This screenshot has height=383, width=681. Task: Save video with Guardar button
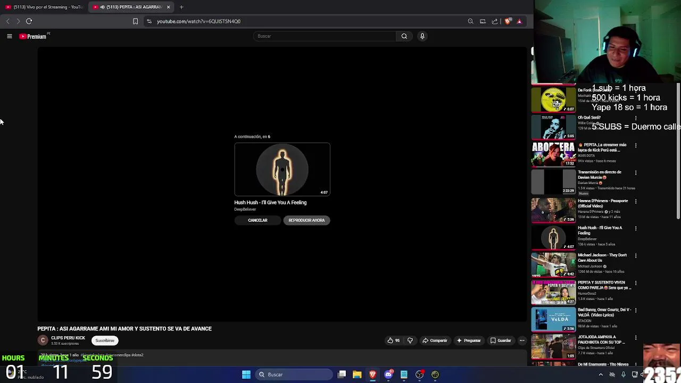501,340
